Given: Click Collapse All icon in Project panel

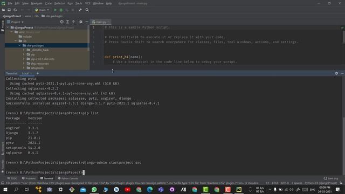Looking at the screenshot, I should coord(73,22).
